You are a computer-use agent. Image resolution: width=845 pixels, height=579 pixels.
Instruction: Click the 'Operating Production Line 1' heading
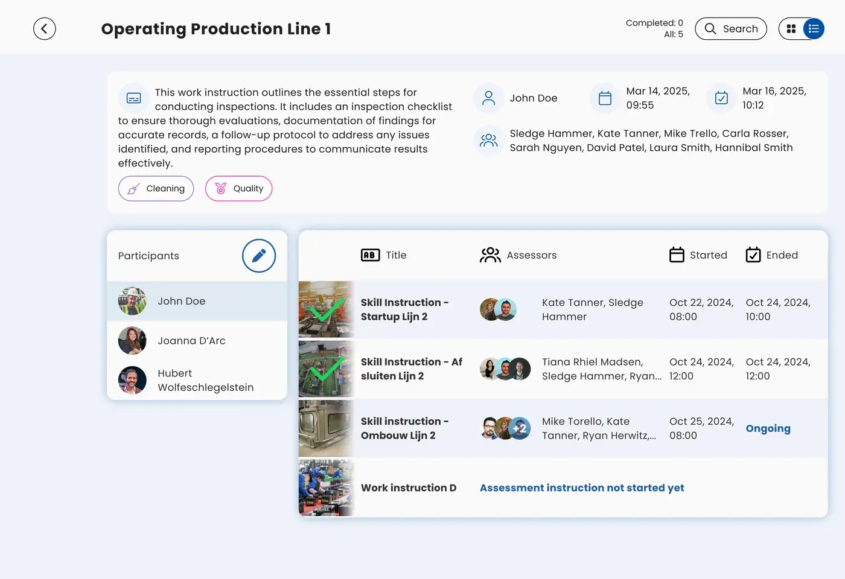[216, 29]
